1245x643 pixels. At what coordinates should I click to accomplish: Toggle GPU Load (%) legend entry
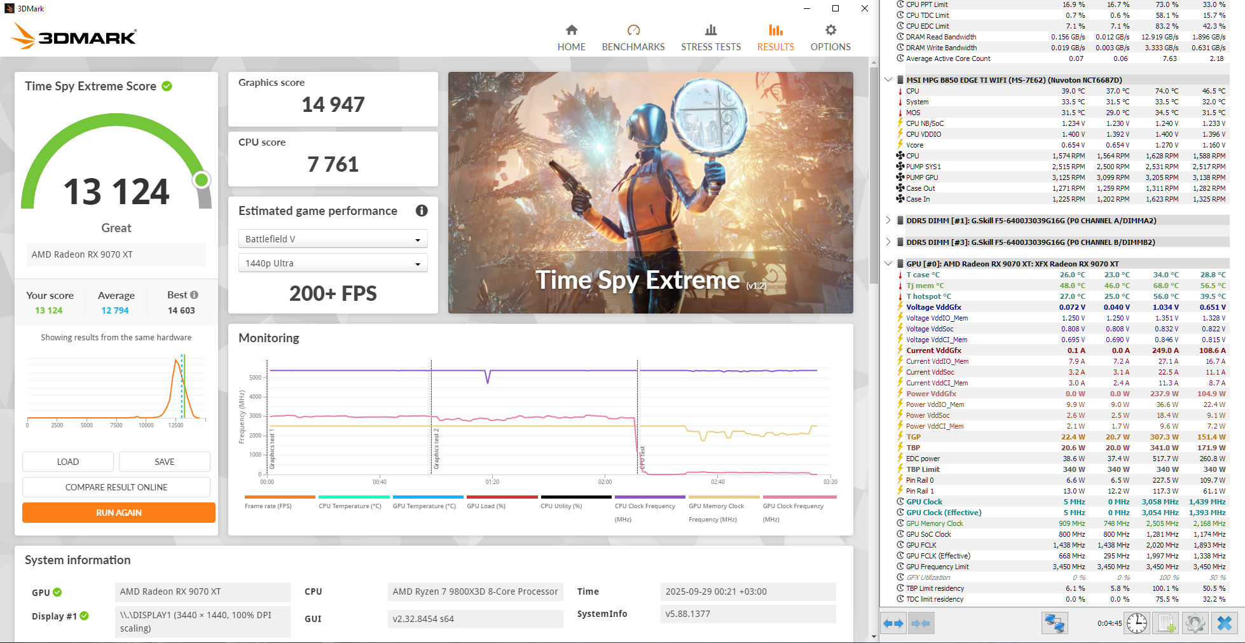pyautogui.click(x=502, y=502)
